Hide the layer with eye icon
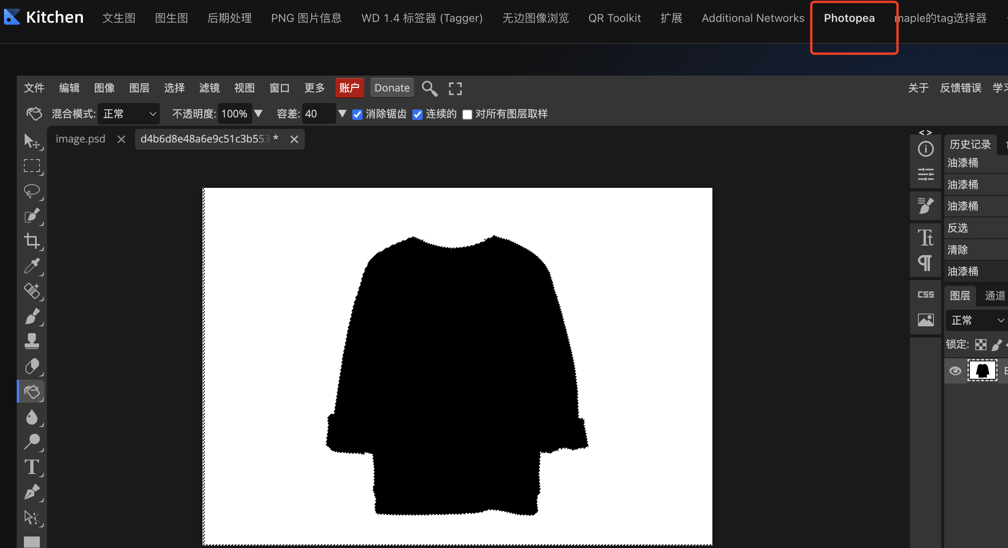The width and height of the screenshot is (1008, 548). point(955,371)
